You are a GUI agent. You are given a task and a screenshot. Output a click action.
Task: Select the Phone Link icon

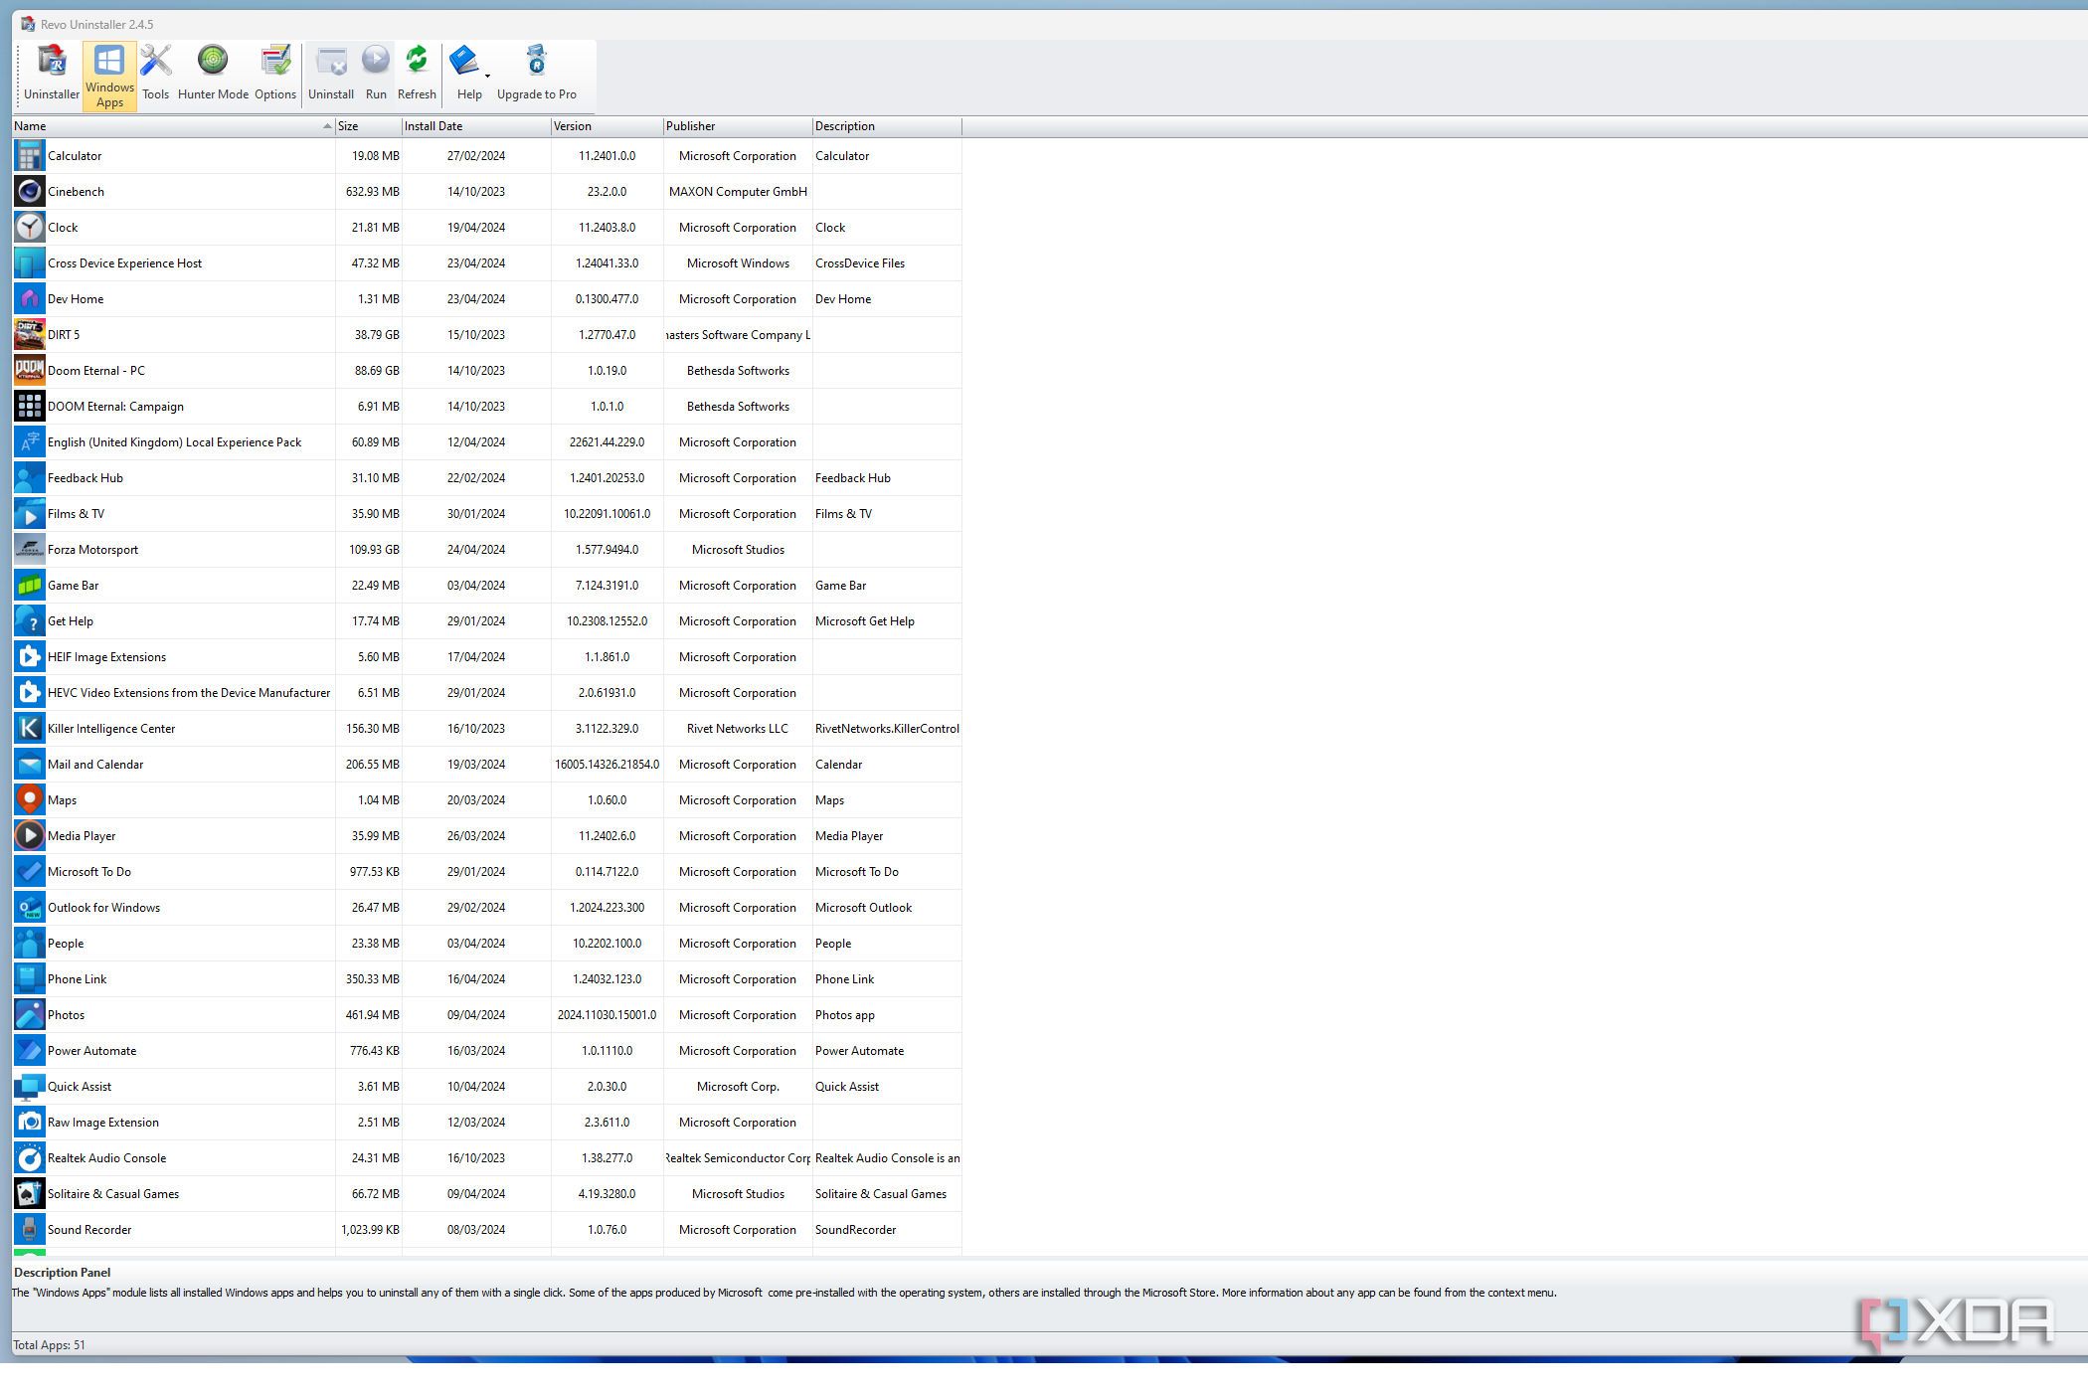30,979
